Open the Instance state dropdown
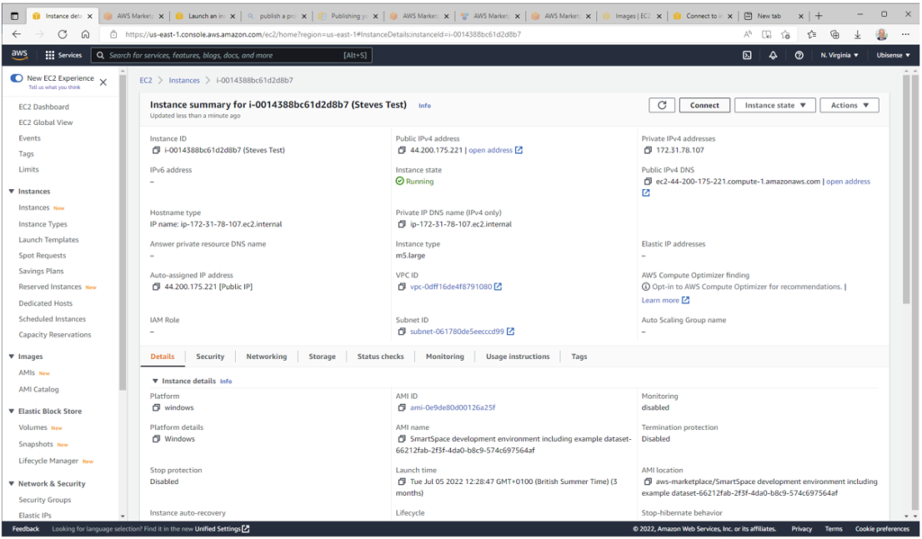 [775, 105]
